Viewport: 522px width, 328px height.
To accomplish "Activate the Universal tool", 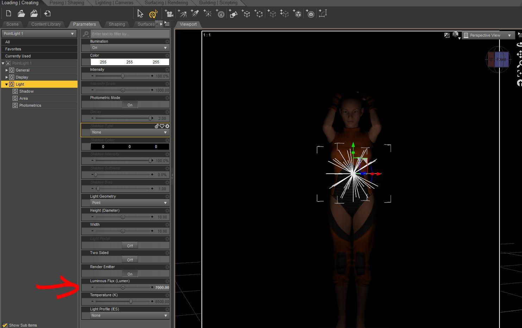I will (153, 14).
